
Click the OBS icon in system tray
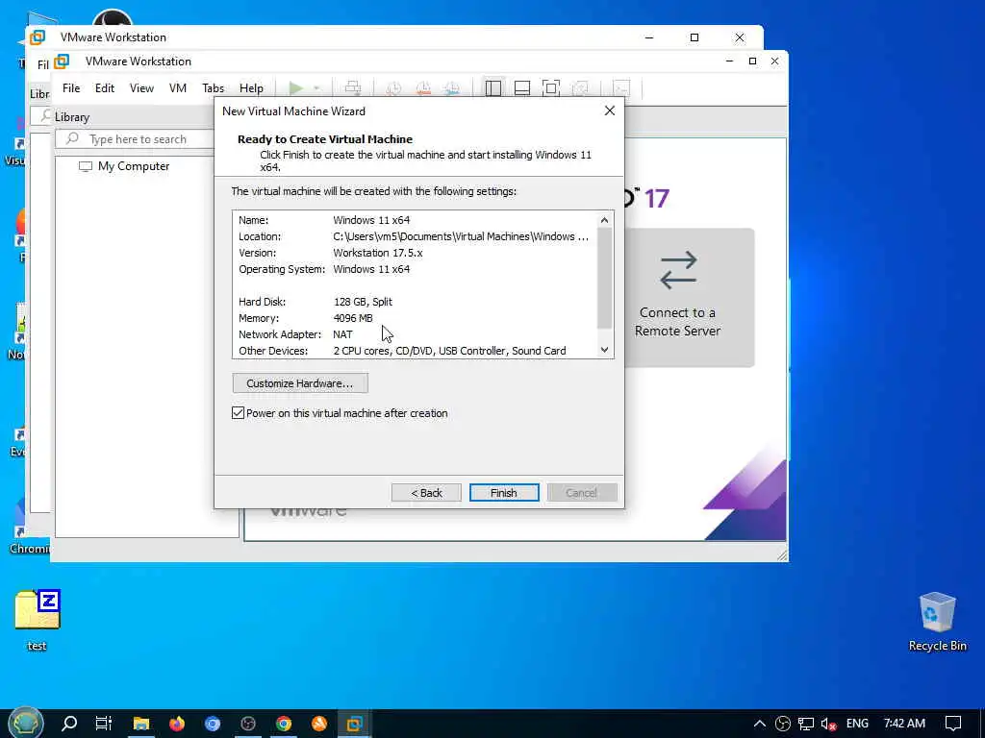tap(783, 724)
